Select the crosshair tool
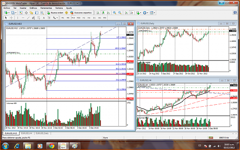This screenshot has height=150, width=240. pyautogui.click(x=11, y=18)
